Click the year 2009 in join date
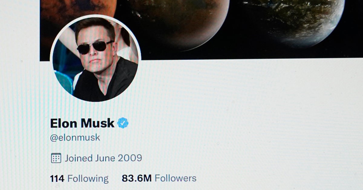Screen dimensions: 363x190 click(130, 158)
